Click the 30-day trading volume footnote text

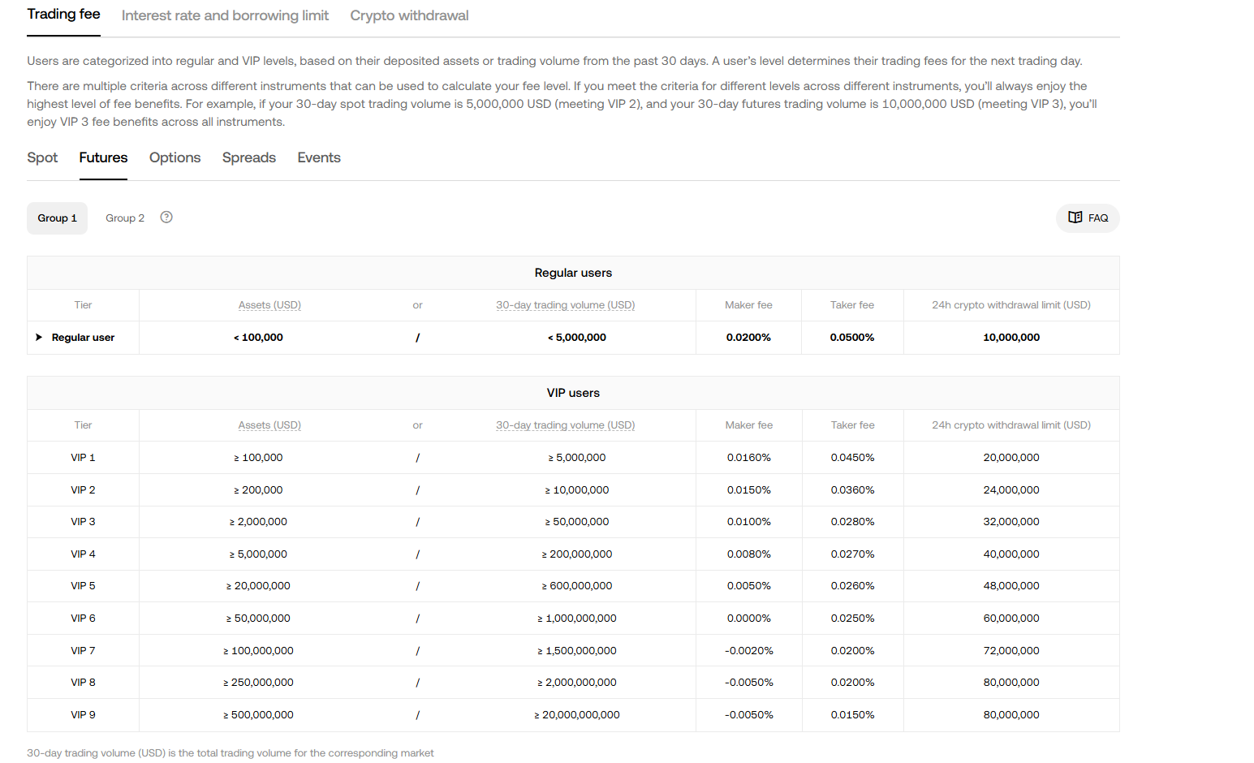pos(231,753)
